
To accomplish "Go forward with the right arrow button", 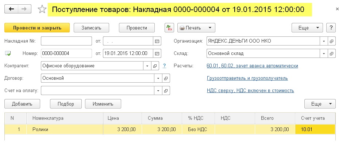I will pyautogui.click(x=24, y=9).
